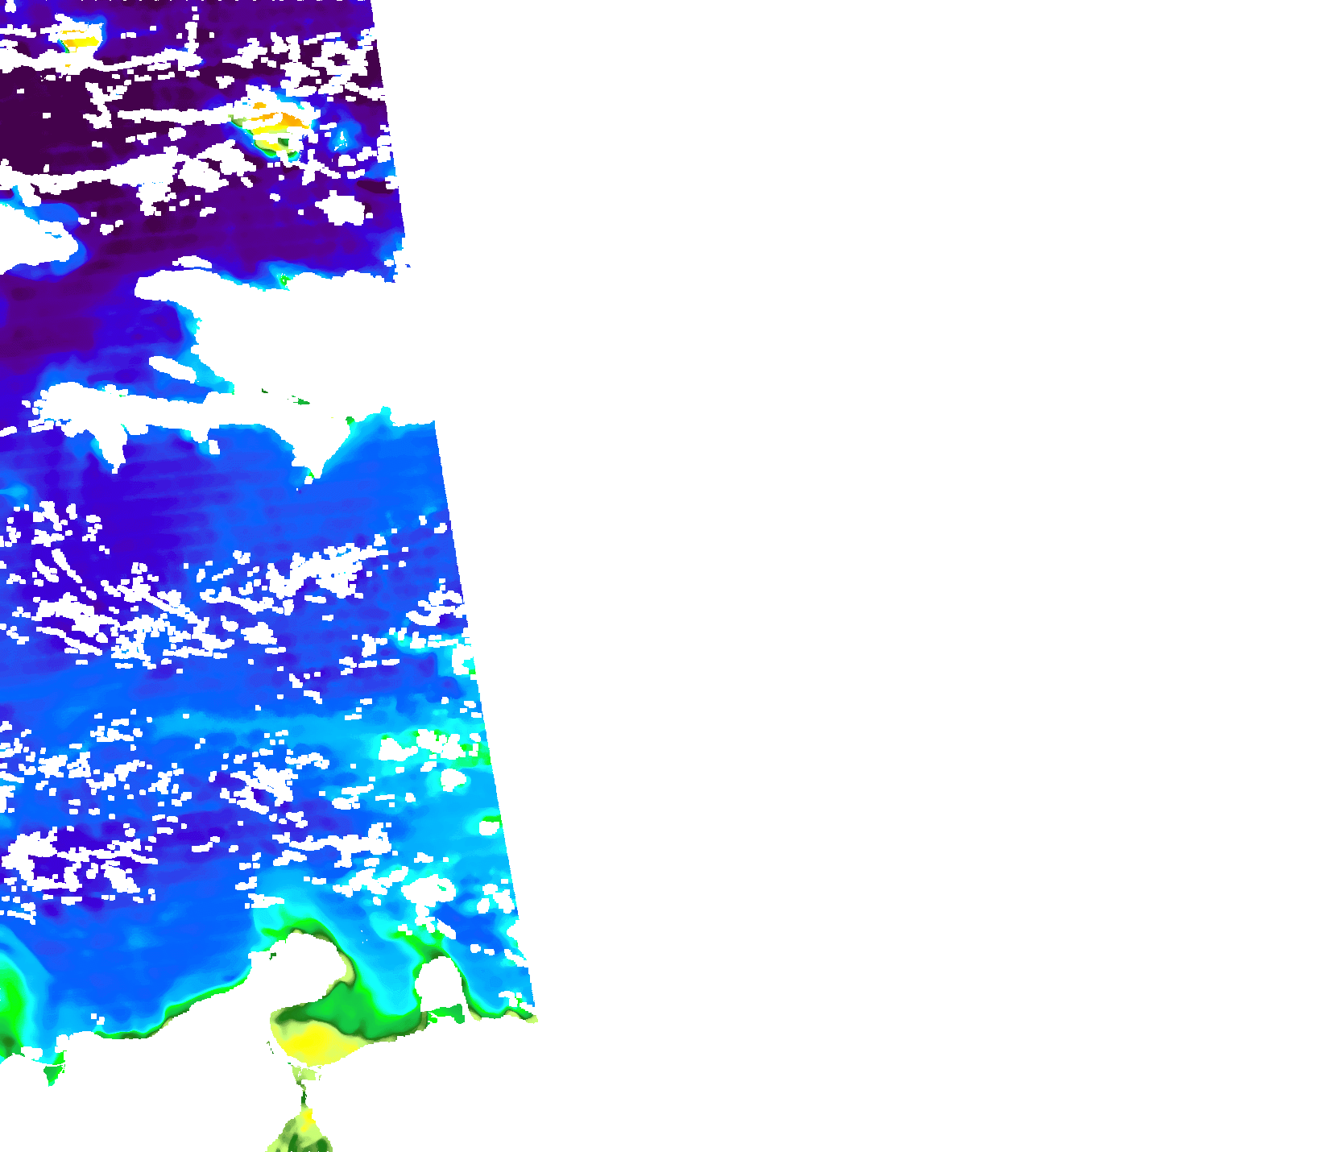This screenshot has width=1329, height=1152.
Task: Click the orange-yellow patch in the upper-center swath
Action: (276, 123)
